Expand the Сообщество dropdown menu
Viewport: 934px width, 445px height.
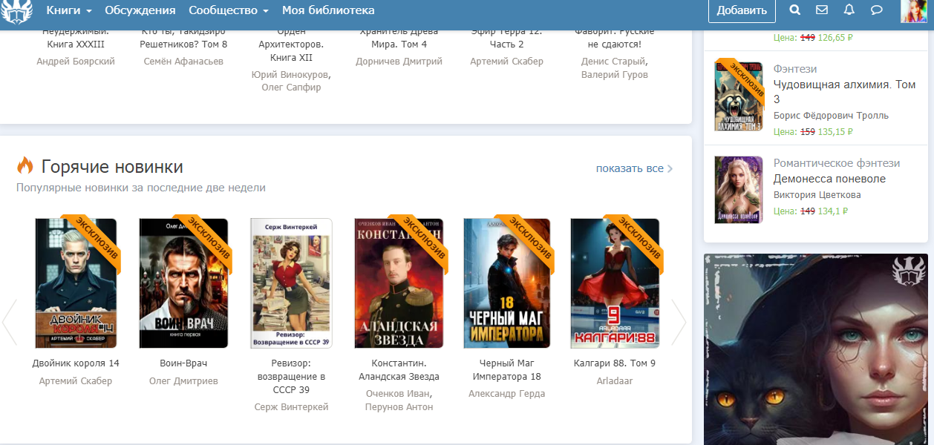(229, 10)
